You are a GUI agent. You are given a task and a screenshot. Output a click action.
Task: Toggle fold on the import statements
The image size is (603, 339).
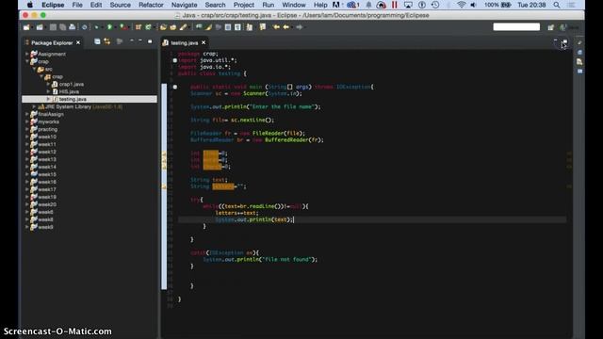tap(174, 60)
